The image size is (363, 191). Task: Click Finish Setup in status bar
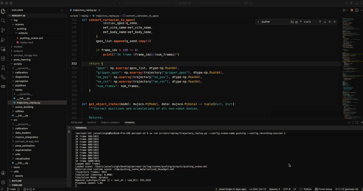[323, 189]
